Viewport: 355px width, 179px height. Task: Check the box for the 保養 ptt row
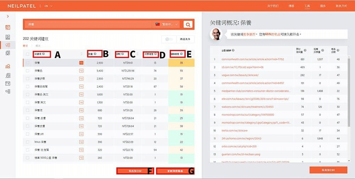click(28, 134)
